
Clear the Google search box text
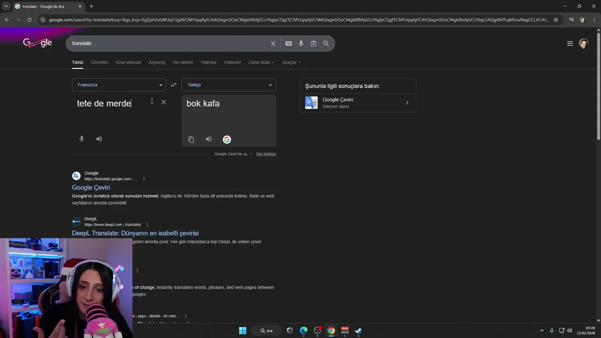[273, 43]
